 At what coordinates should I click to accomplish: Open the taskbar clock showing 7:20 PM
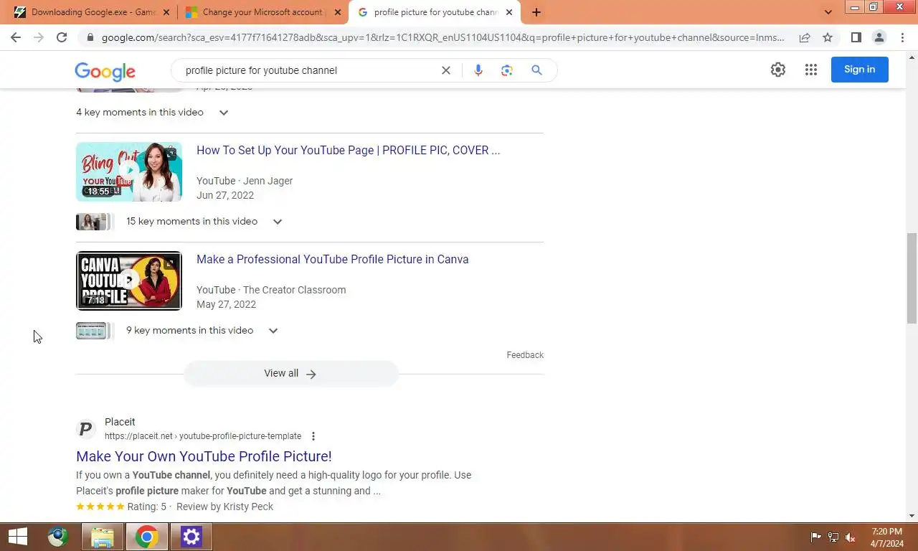click(887, 537)
